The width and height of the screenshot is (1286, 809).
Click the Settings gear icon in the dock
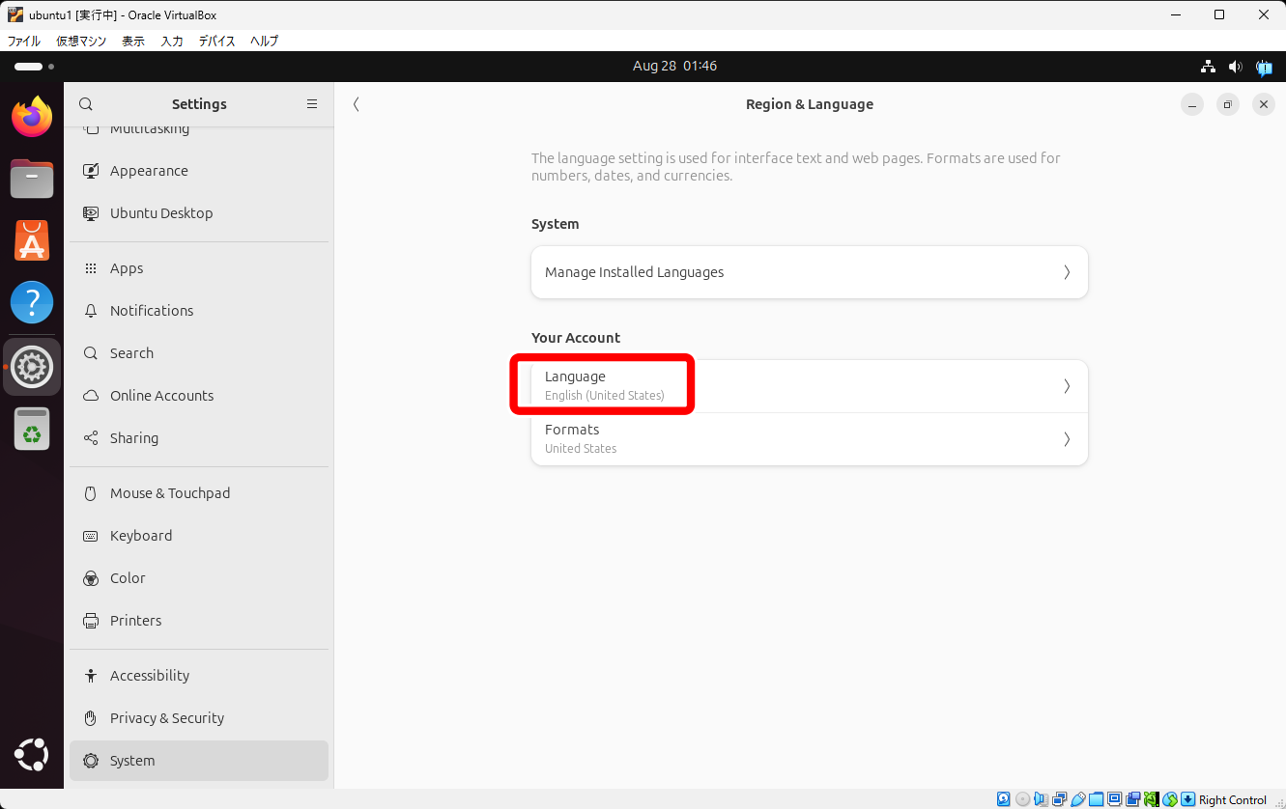32,367
